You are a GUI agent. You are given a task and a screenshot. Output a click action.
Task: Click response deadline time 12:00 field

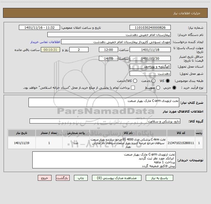click(109, 50)
